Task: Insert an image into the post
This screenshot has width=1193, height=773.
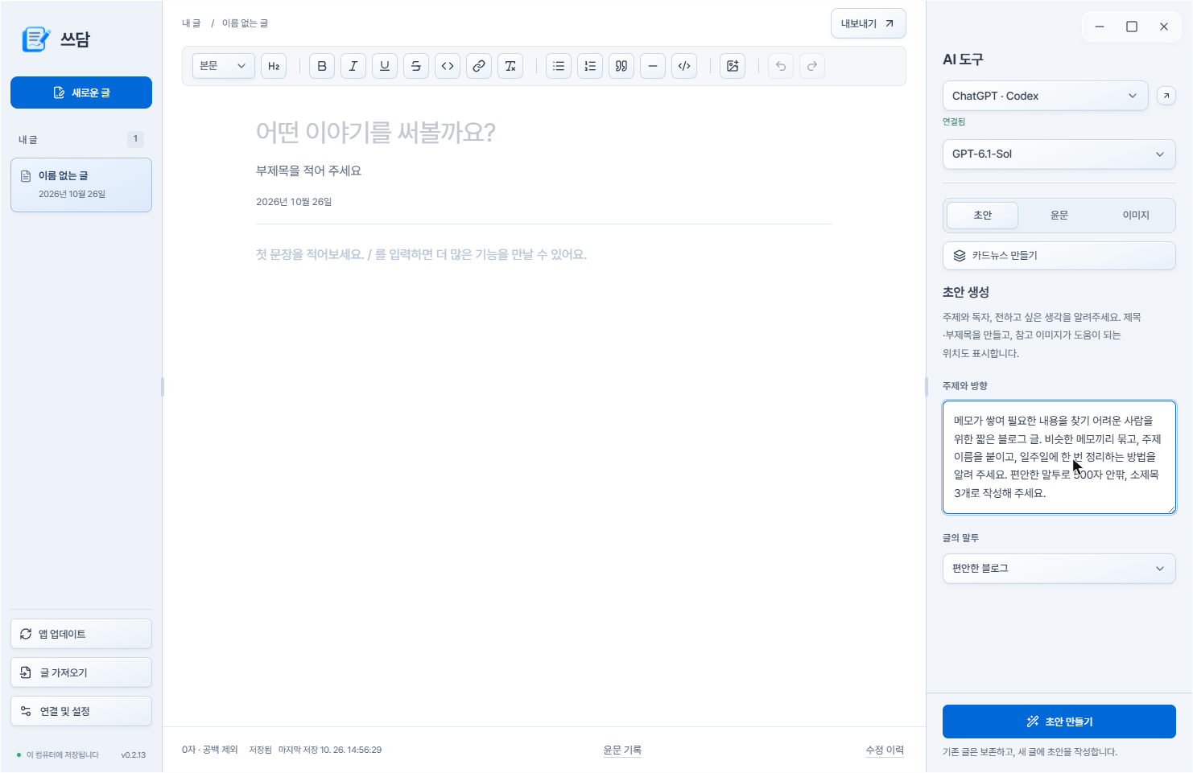Action: (x=733, y=66)
